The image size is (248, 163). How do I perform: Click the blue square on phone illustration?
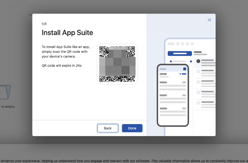pyautogui.click(x=185, y=69)
